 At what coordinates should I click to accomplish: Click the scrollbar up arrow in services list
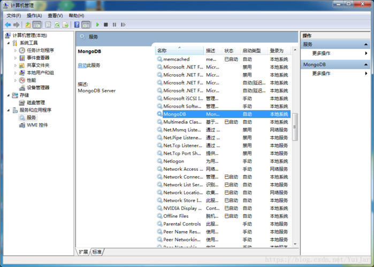(295, 50)
